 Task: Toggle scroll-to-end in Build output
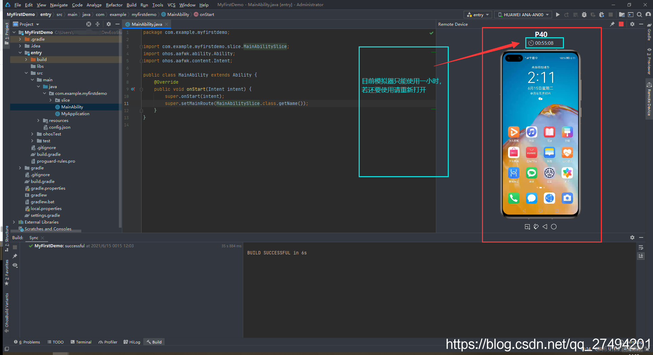click(641, 256)
